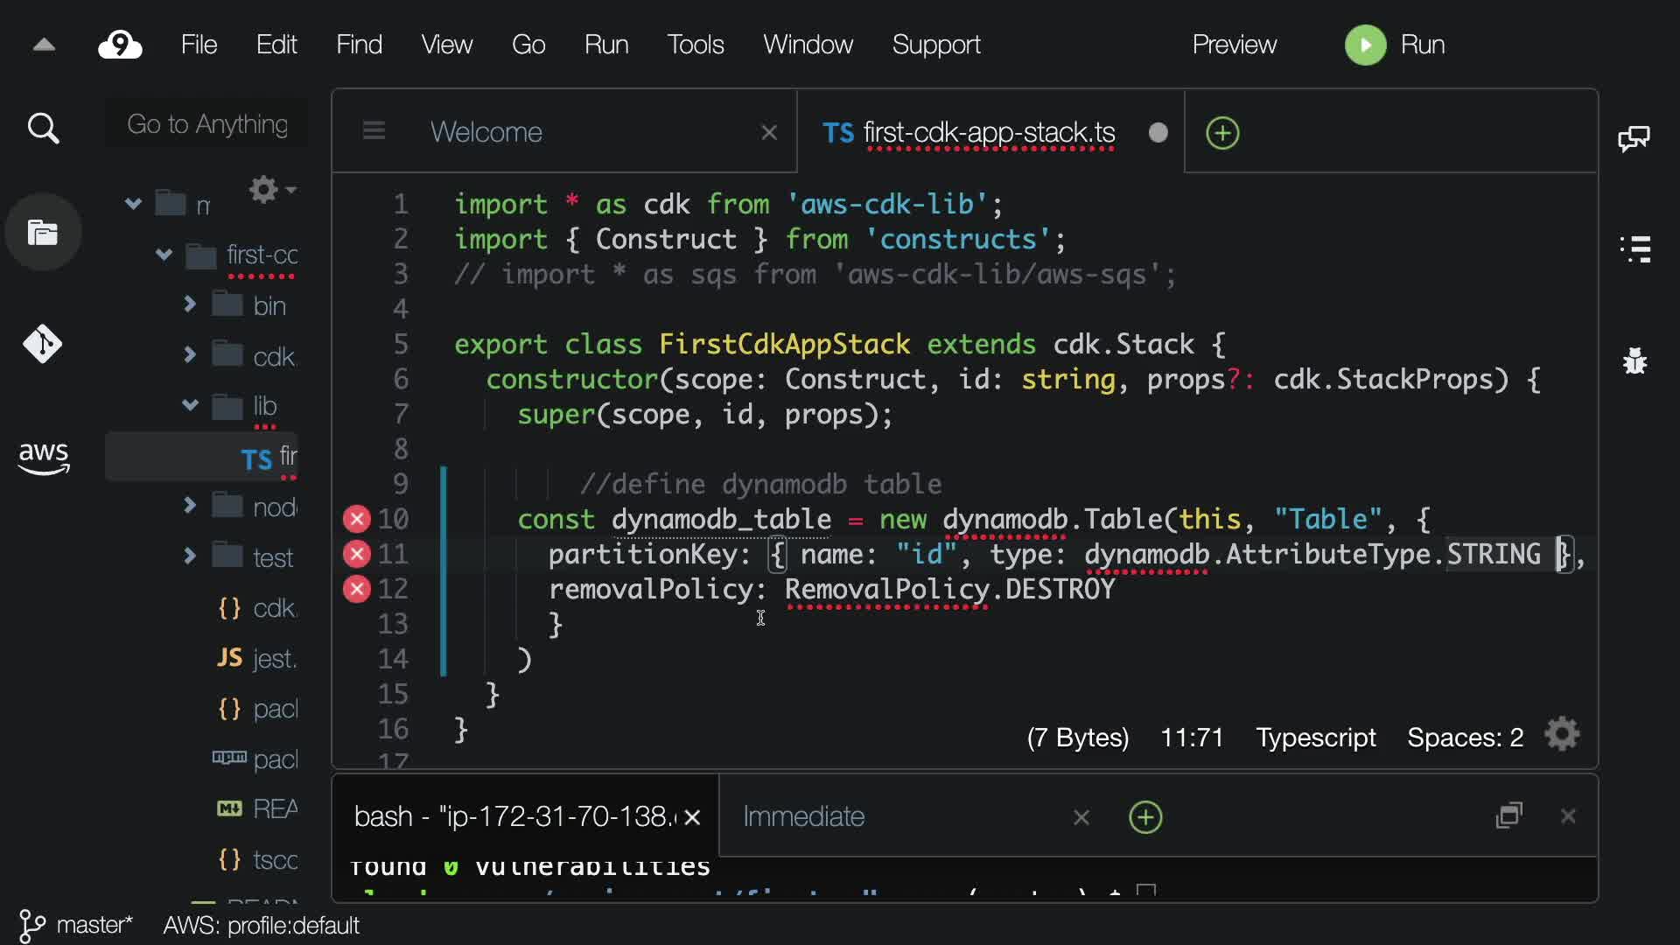The image size is (1680, 945).
Task: Click the Go to Anything input
Action: pyautogui.click(x=207, y=125)
